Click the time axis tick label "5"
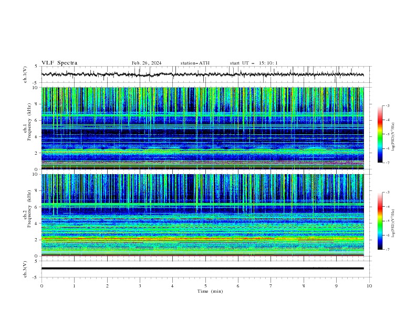The width and height of the screenshot is (416, 321). tap(205, 286)
